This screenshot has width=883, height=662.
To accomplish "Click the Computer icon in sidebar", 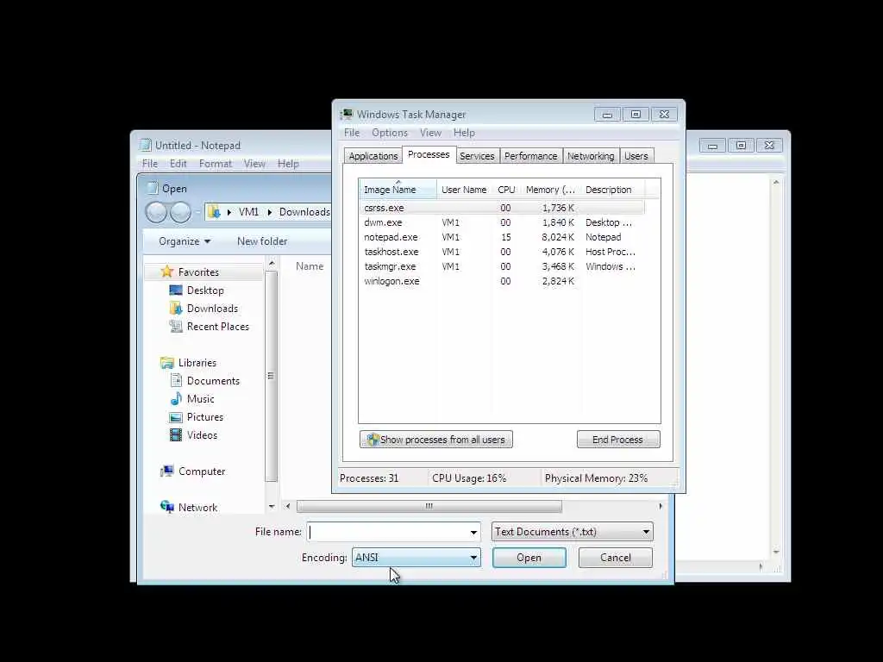I will pyautogui.click(x=166, y=472).
